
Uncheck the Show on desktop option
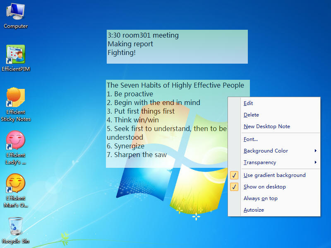click(234, 187)
